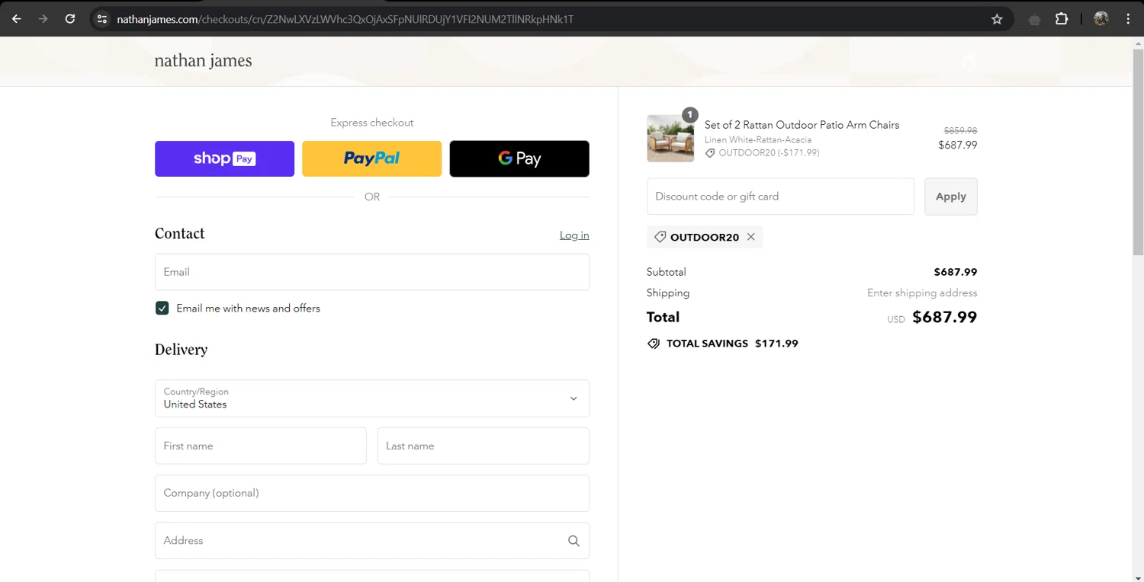The width and height of the screenshot is (1144, 582).
Task: Click the quantity badge on the product image
Action: pyautogui.click(x=689, y=115)
